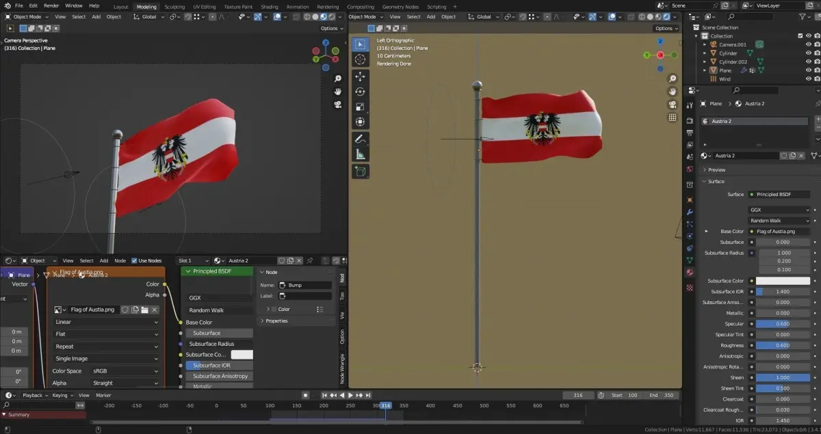Hide Camera.001 in viewport via eye icon
The image size is (821, 434).
[x=808, y=44]
